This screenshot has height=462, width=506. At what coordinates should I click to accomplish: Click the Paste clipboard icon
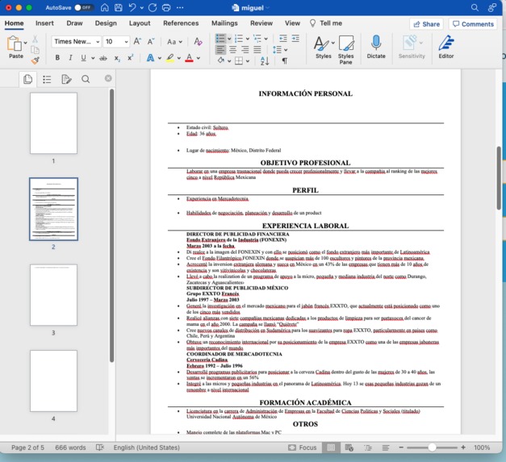[15, 44]
